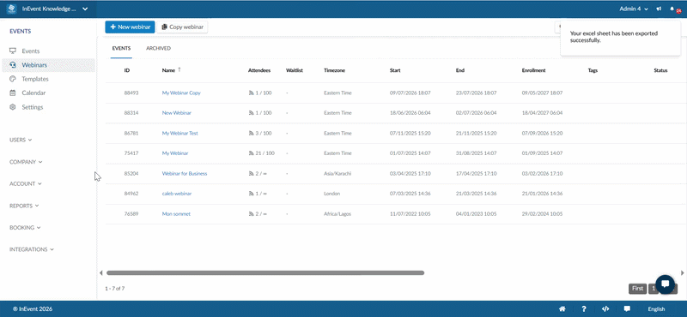Sort by the Start column header
This screenshot has height=317, width=687.
click(x=395, y=70)
